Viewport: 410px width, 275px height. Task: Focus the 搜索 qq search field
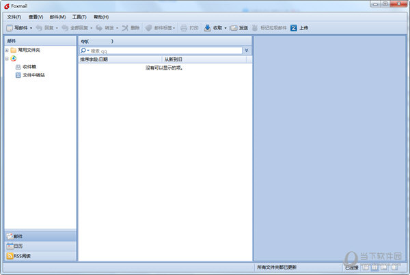coord(165,50)
